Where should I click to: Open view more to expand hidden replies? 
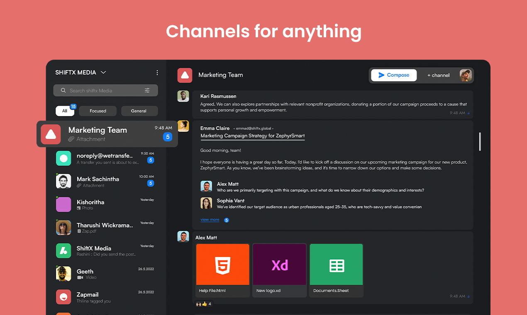click(210, 220)
